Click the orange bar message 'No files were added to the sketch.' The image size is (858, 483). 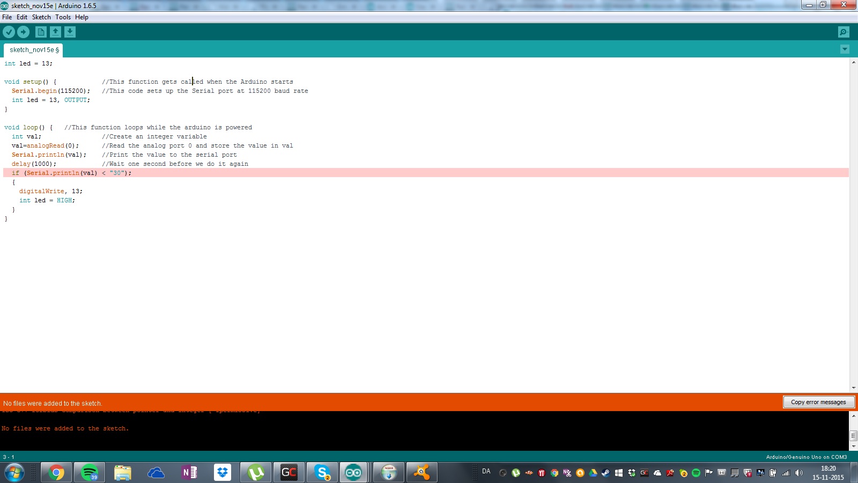tap(53, 403)
